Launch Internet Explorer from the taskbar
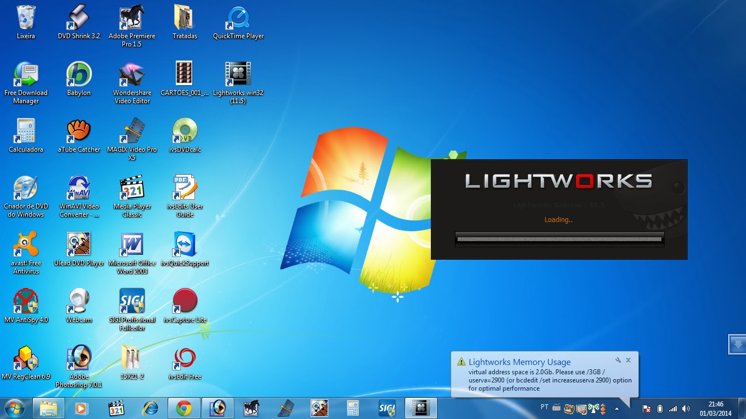The height and width of the screenshot is (419, 746). click(x=150, y=408)
